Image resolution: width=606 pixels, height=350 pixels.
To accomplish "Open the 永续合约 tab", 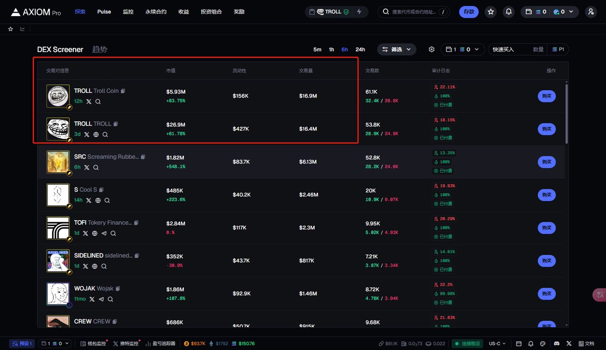I will pyautogui.click(x=156, y=12).
